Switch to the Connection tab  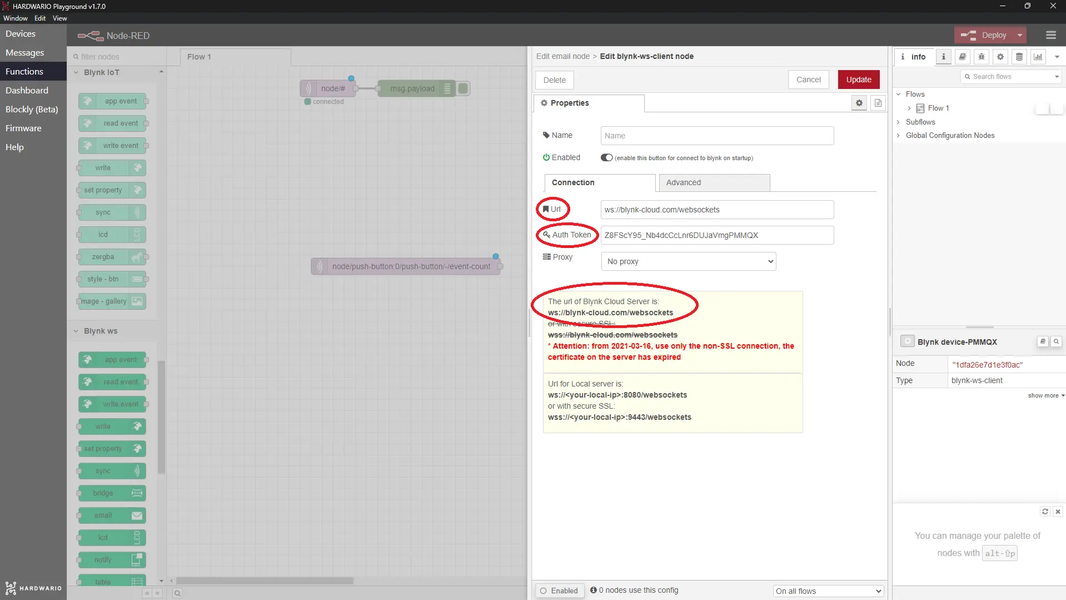click(x=600, y=182)
